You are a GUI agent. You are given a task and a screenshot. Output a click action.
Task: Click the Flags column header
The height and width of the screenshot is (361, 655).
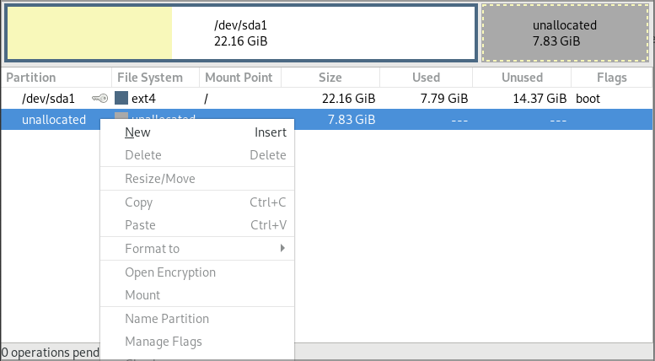[x=610, y=78]
